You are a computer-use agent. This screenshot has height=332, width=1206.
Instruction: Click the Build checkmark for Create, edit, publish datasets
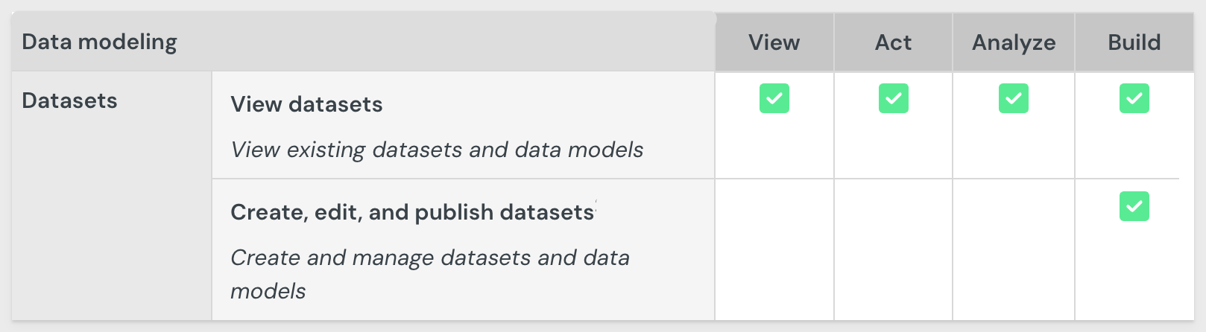1134,206
